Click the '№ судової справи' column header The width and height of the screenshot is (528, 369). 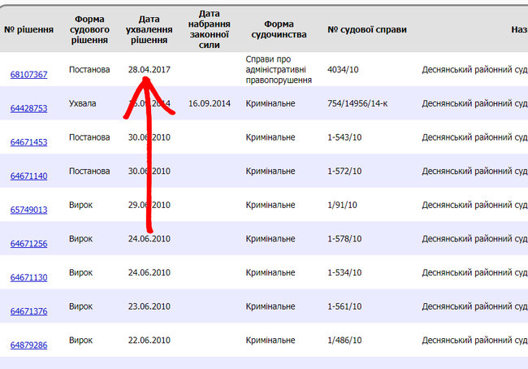[x=366, y=30]
